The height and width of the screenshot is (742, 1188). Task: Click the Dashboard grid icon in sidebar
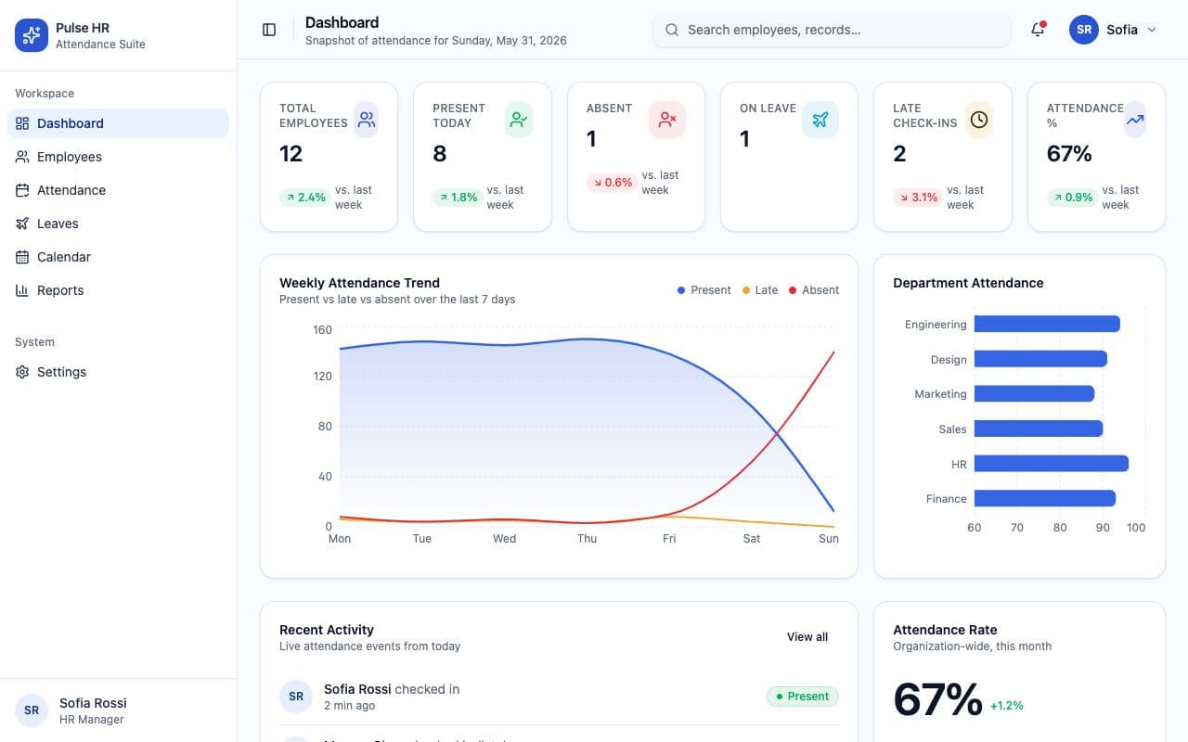22,123
